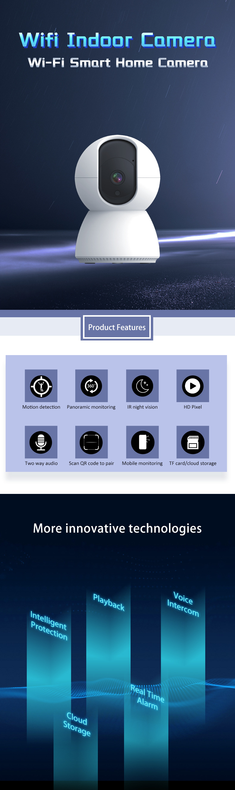This screenshot has width=235, height=790.
Task: Click the 'Intelligent Protection' column text
Action: click(49, 626)
